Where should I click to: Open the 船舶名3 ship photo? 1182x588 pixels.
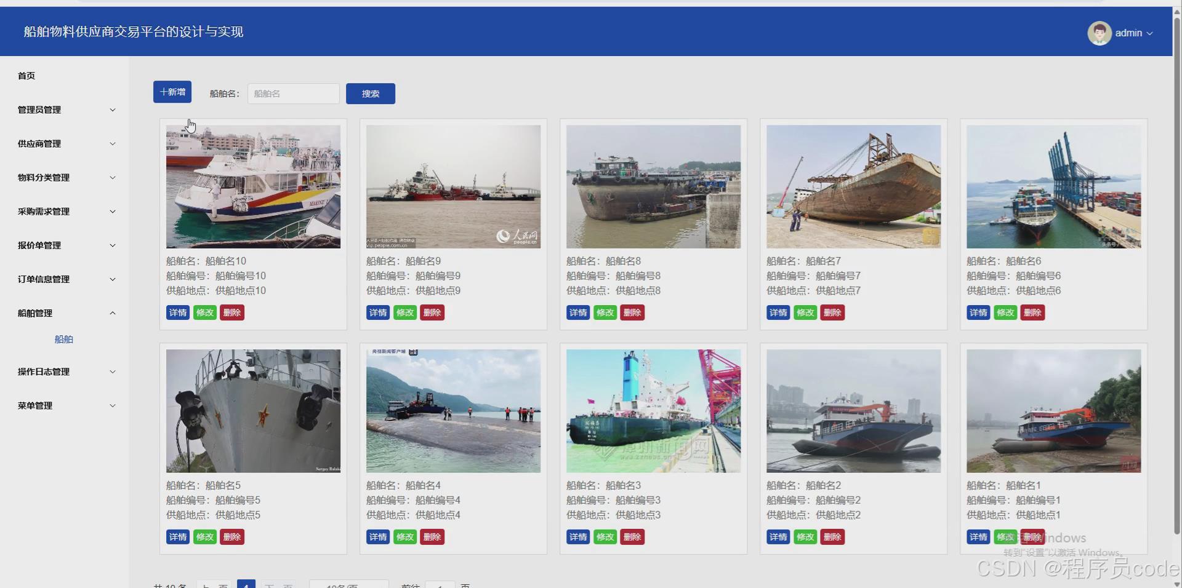click(x=653, y=411)
